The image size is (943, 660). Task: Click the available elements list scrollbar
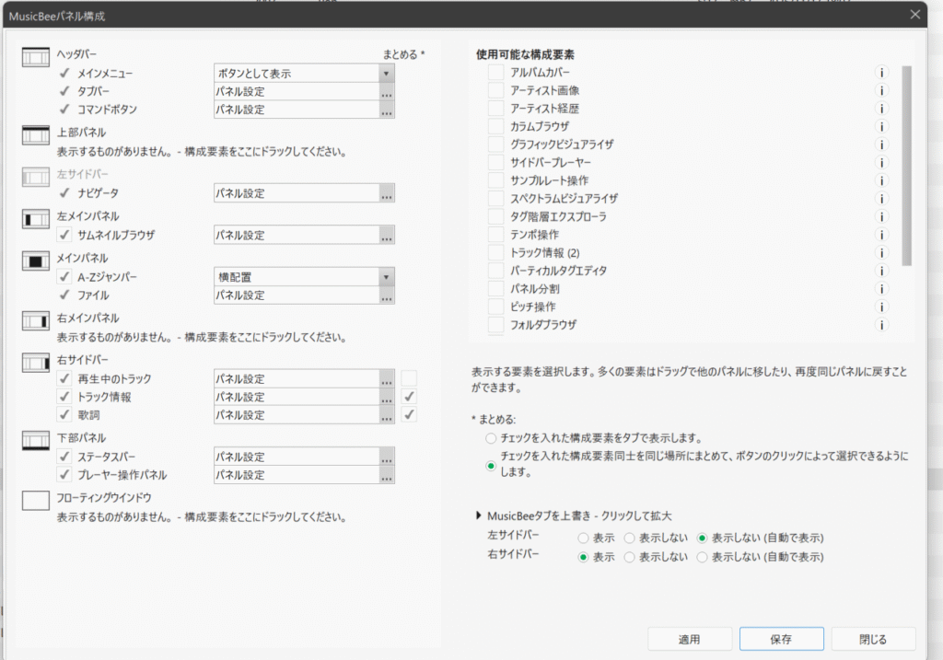906,166
